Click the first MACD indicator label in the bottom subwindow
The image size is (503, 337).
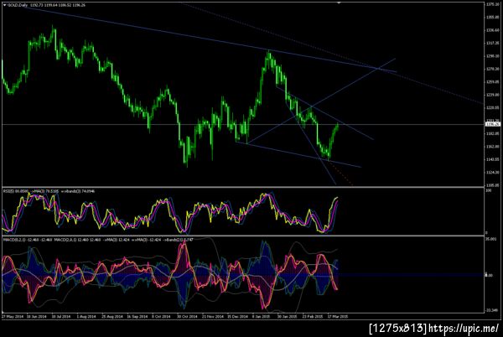pyautogui.click(x=28, y=240)
